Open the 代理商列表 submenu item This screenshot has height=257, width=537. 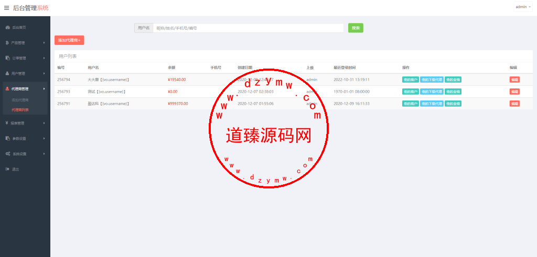coord(20,110)
